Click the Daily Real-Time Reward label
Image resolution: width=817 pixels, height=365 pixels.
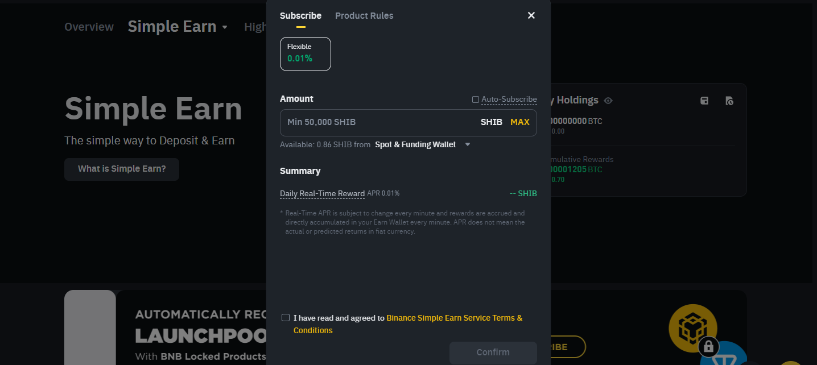322,194
